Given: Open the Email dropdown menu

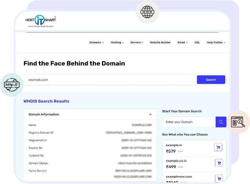Looking at the screenshot, I should coord(182,42).
